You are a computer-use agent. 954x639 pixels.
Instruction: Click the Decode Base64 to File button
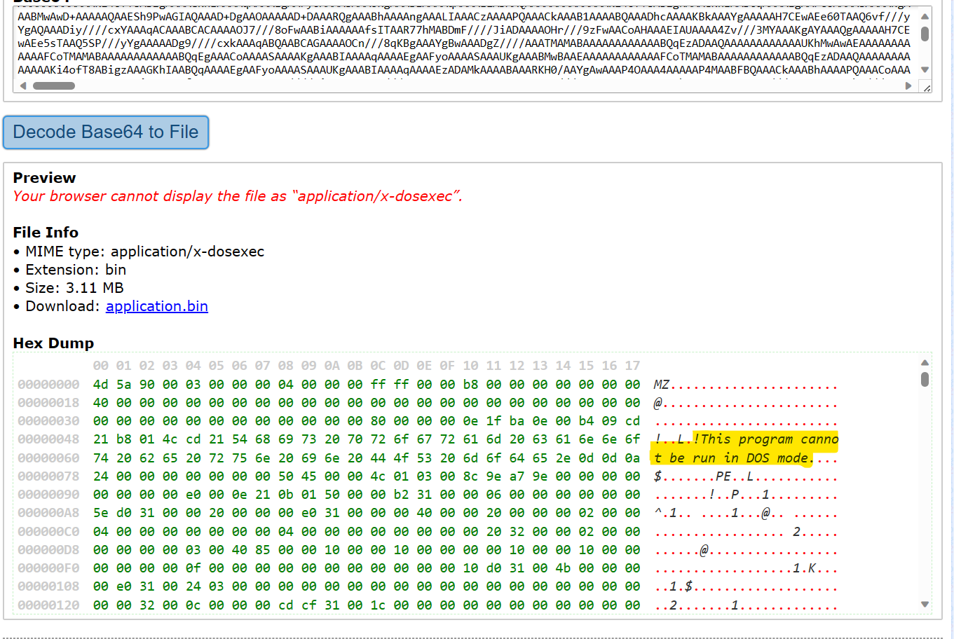[x=106, y=132]
